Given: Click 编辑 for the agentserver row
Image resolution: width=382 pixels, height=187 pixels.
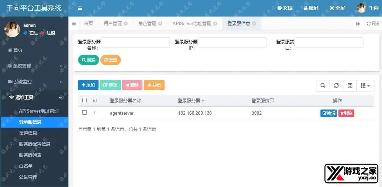Looking at the screenshot, I should [329, 113].
